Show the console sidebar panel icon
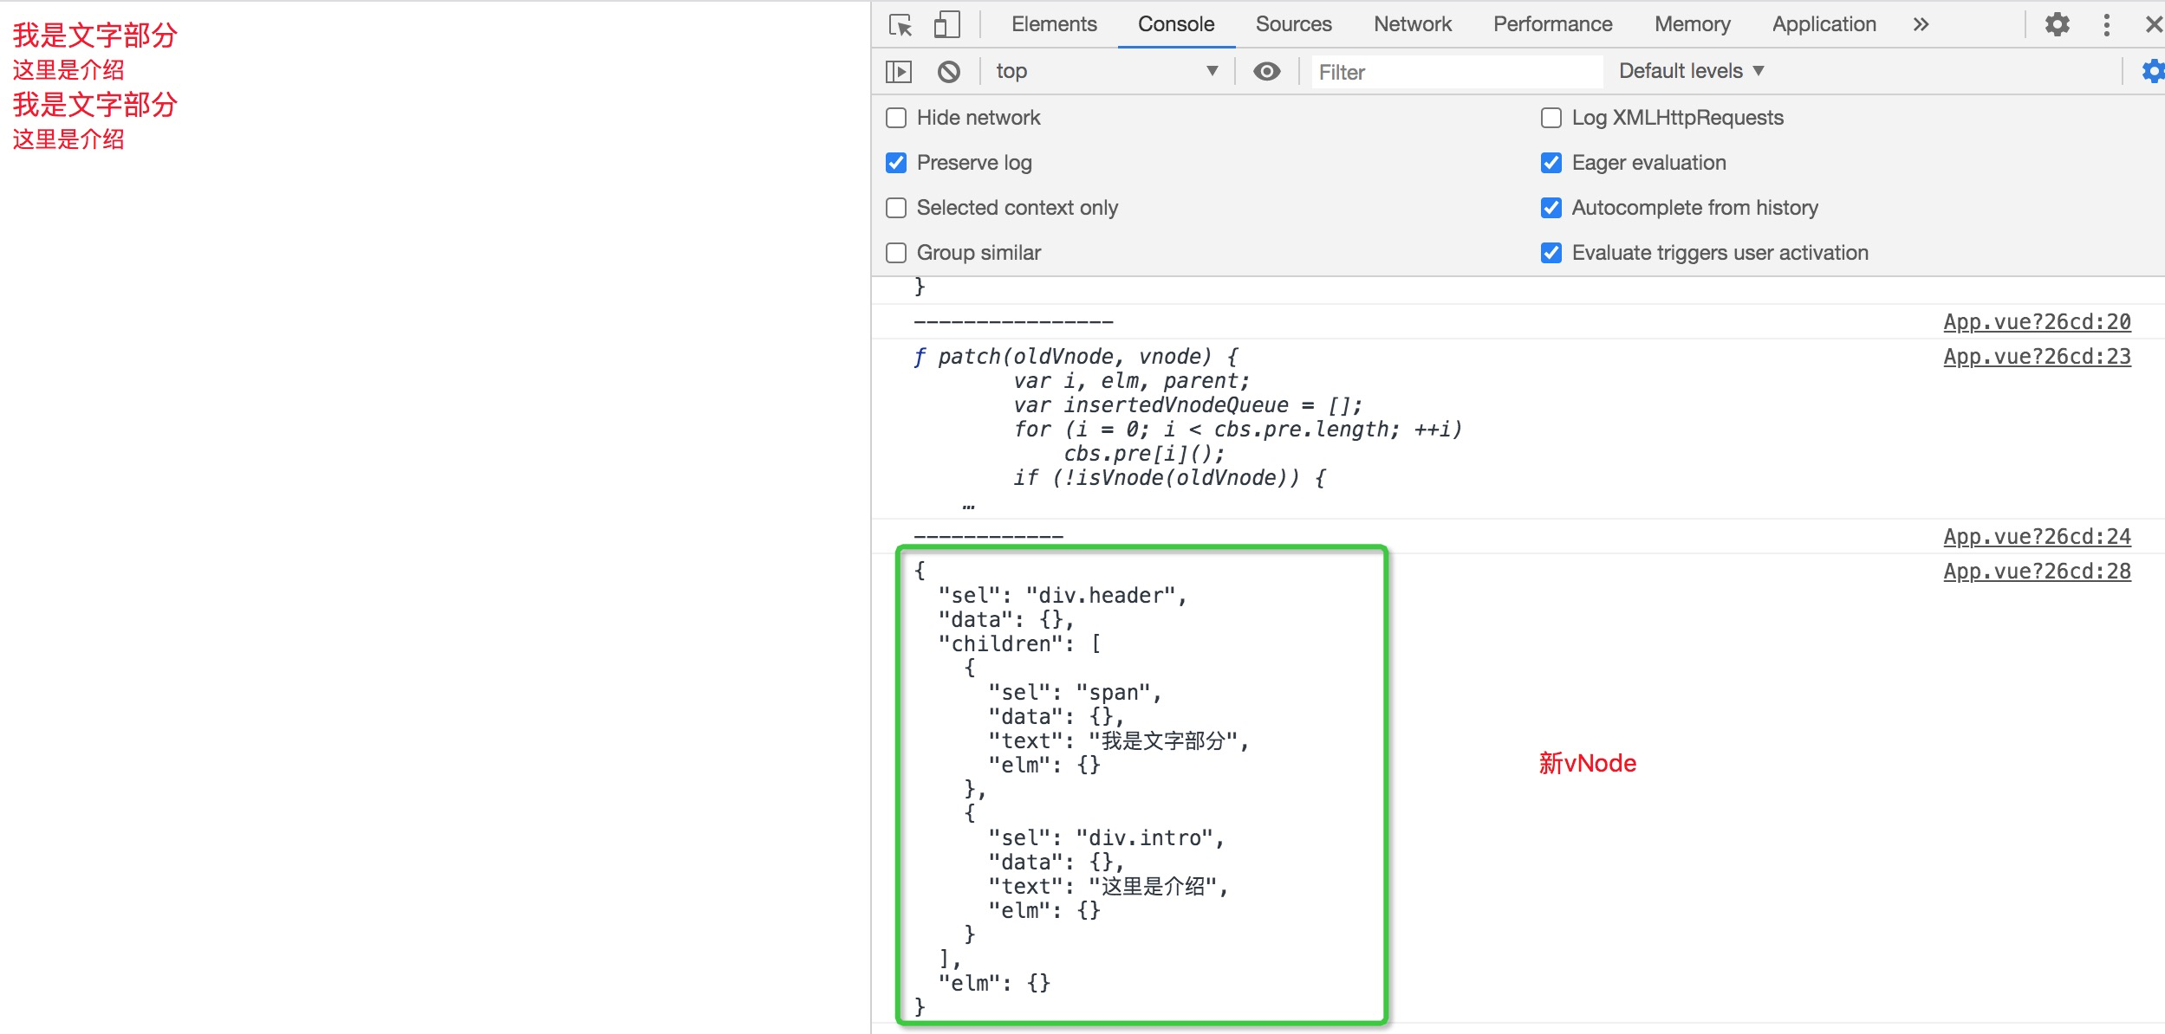 (899, 72)
